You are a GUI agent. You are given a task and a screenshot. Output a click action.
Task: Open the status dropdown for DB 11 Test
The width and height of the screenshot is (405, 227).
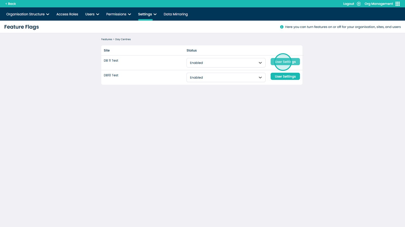pos(226,63)
